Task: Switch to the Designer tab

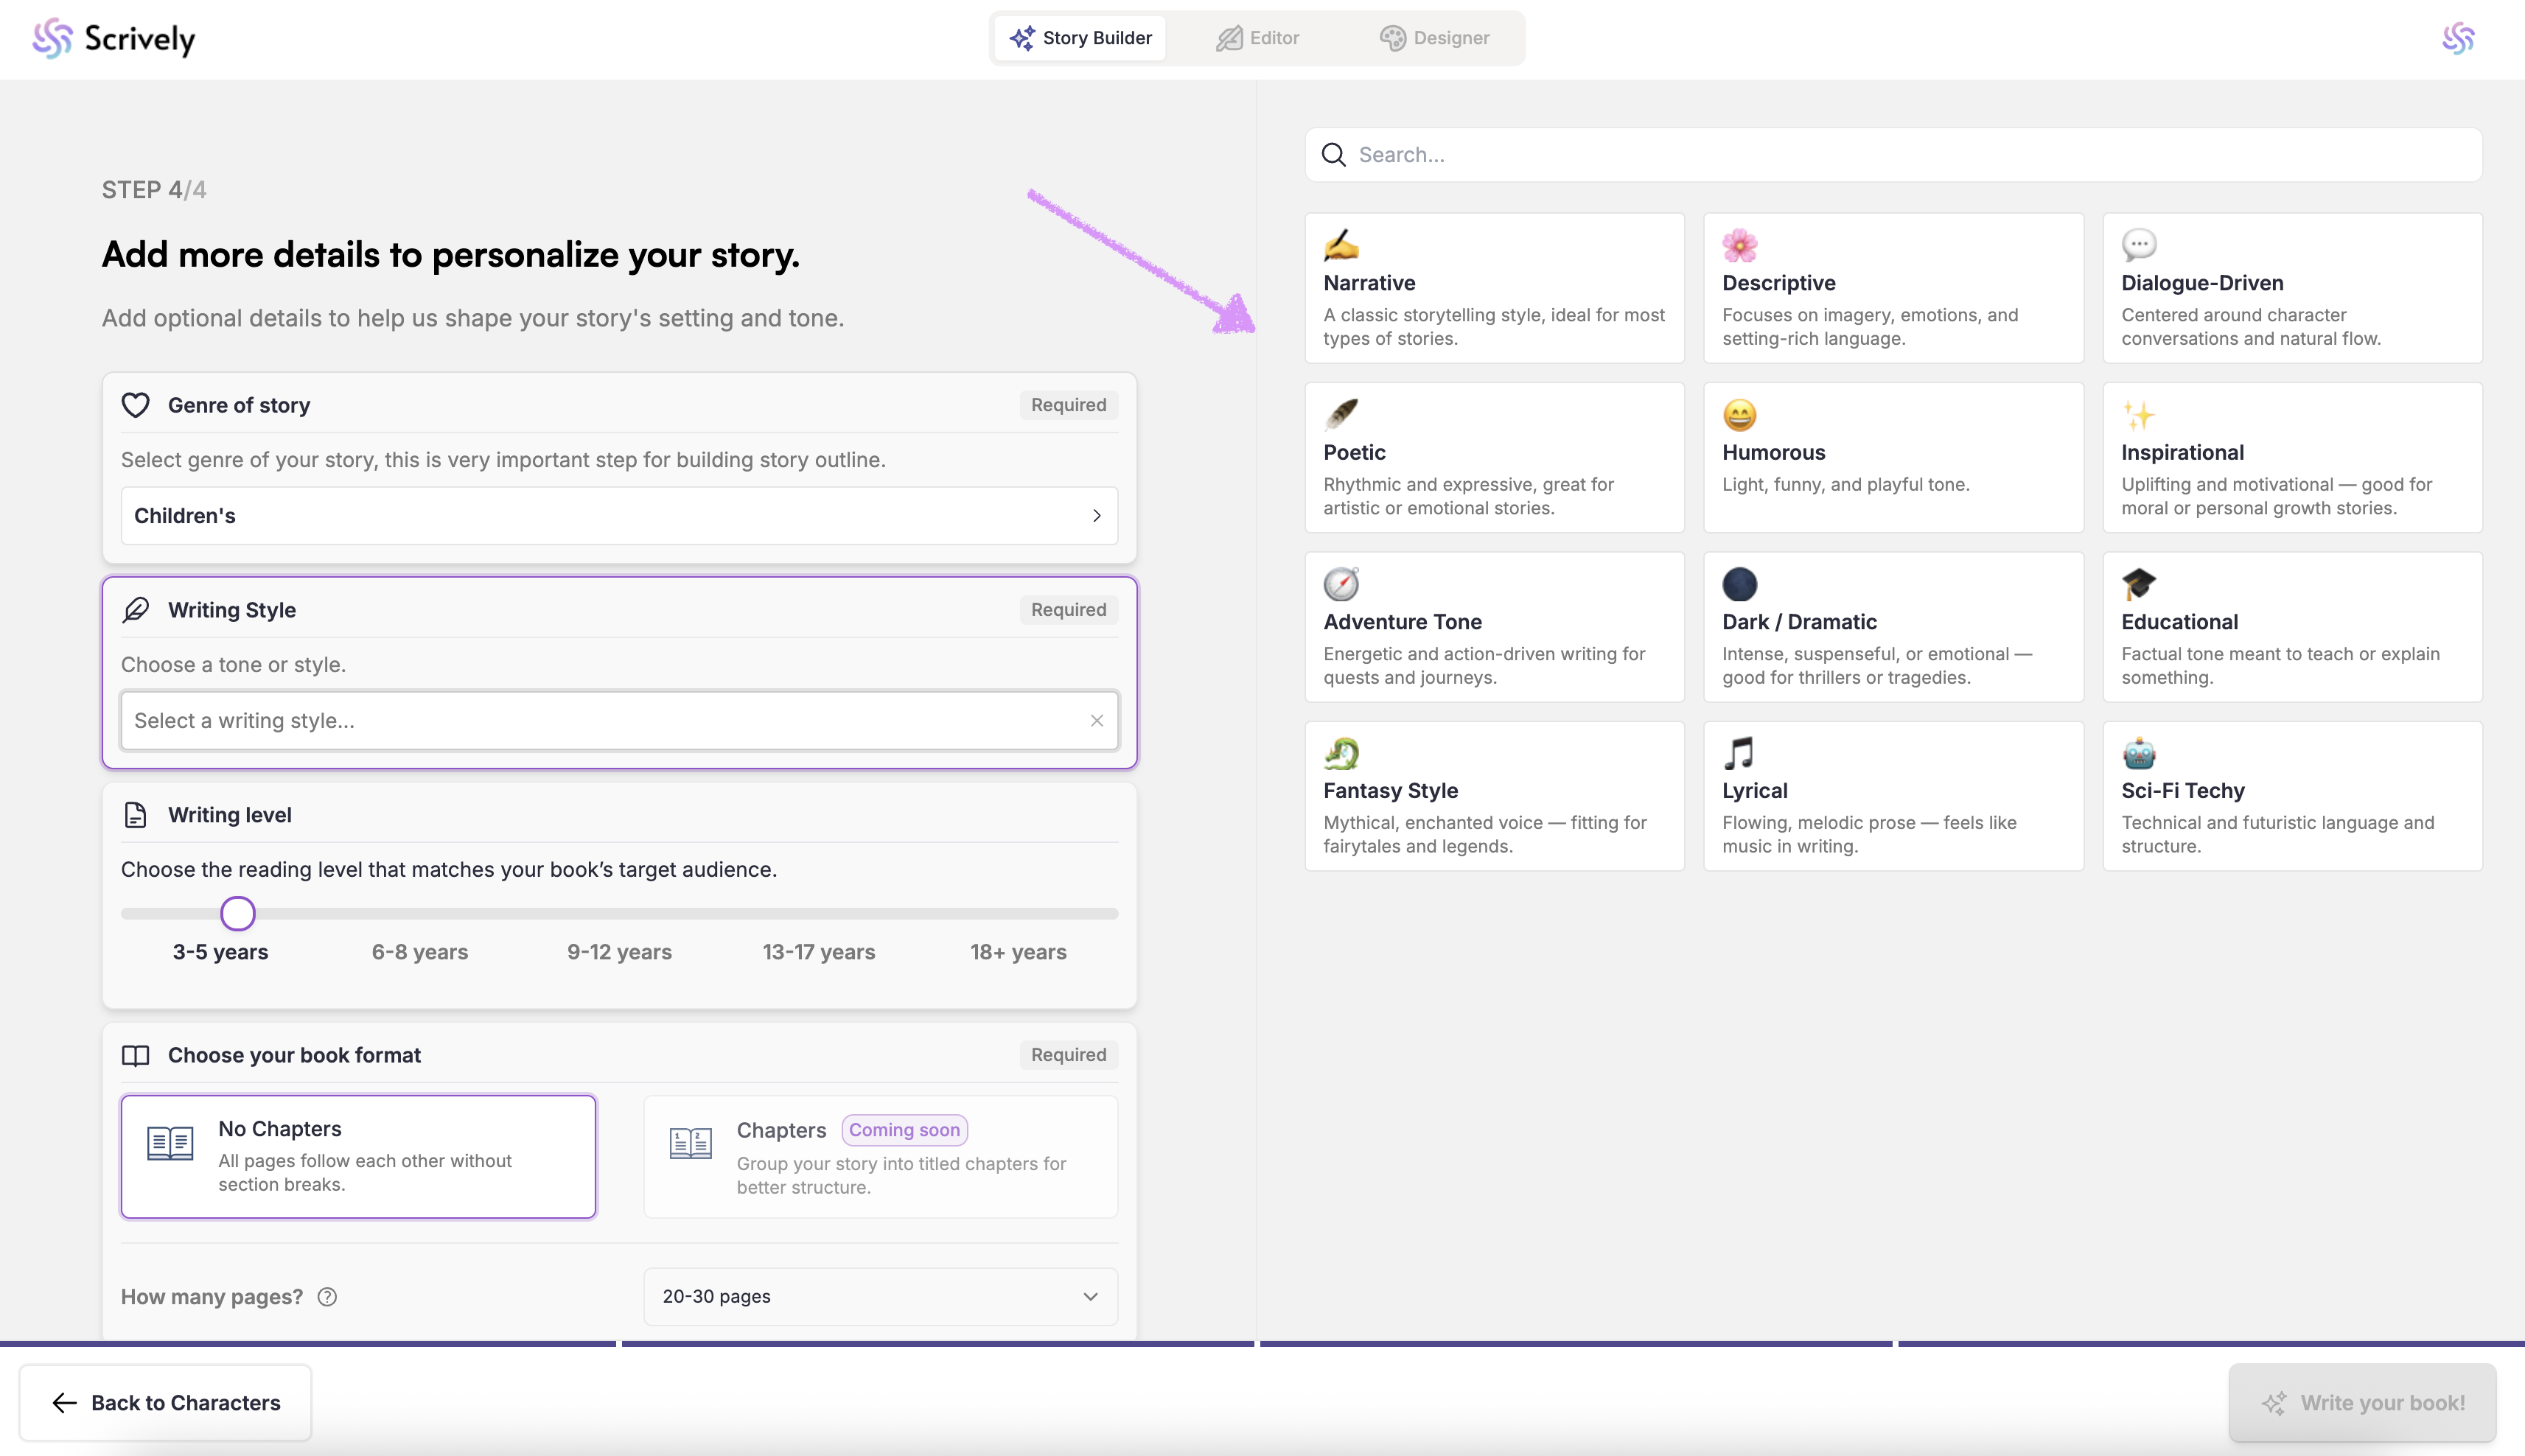Action: pyautogui.click(x=1434, y=38)
